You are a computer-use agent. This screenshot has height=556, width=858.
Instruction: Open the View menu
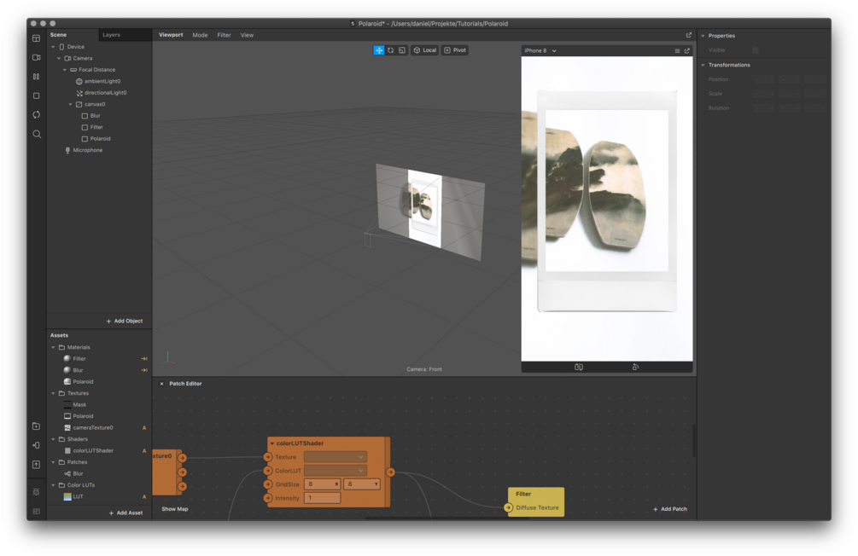click(247, 35)
